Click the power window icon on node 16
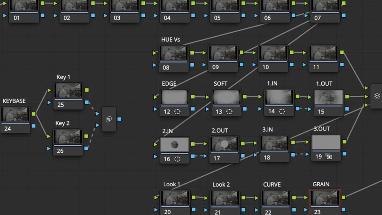Image resolution: width=382 pixels, height=215 pixels. [x=177, y=159]
